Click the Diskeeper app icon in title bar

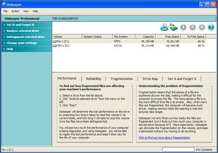click(4, 4)
